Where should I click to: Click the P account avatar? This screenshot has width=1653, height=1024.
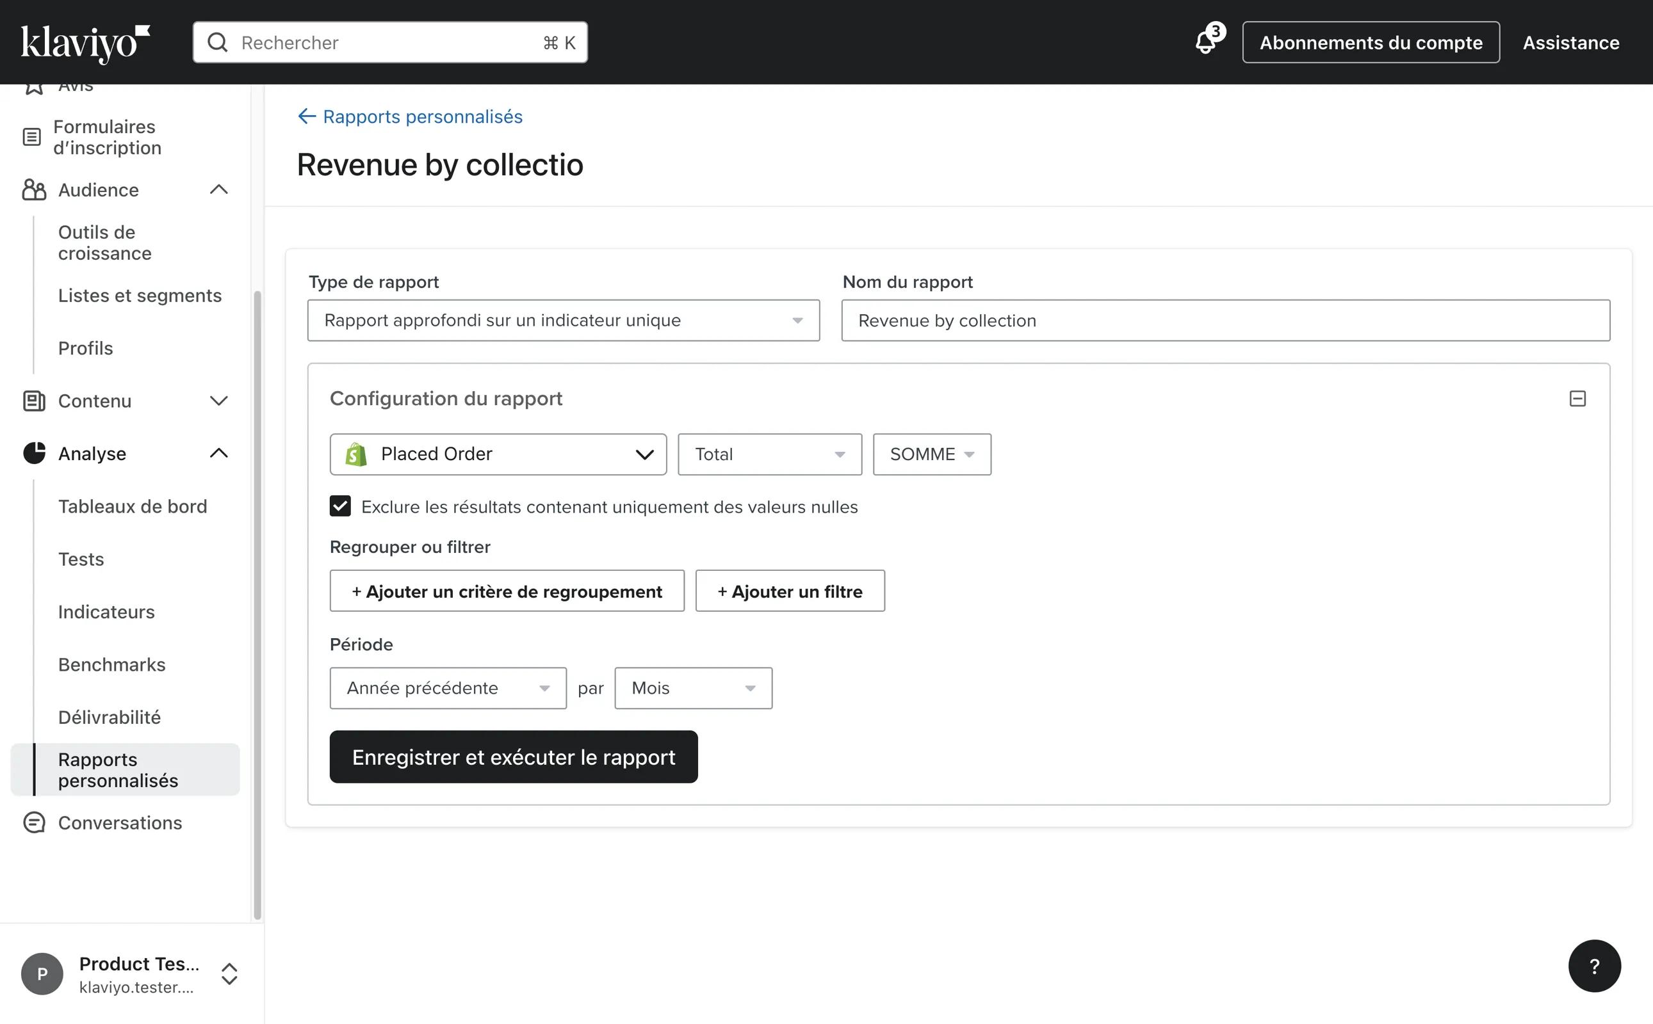42,974
